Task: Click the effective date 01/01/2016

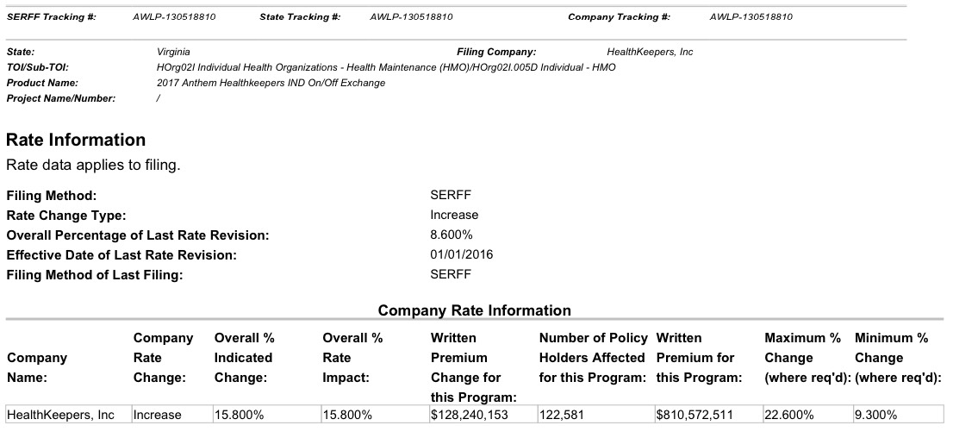Action: [462, 254]
